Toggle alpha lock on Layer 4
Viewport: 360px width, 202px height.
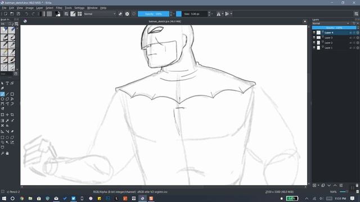tap(358, 33)
